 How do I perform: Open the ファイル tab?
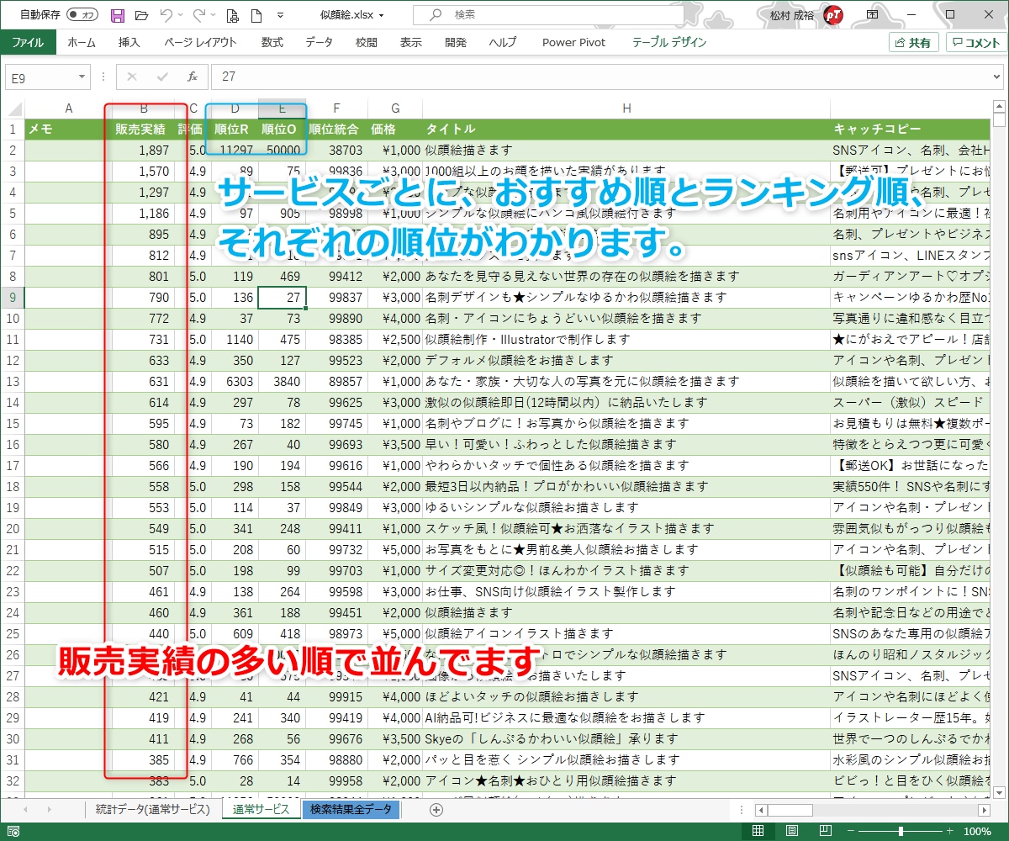(28, 42)
